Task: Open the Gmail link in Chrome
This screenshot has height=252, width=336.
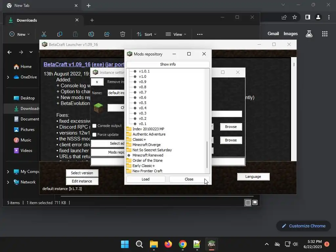Action: click(273, 34)
